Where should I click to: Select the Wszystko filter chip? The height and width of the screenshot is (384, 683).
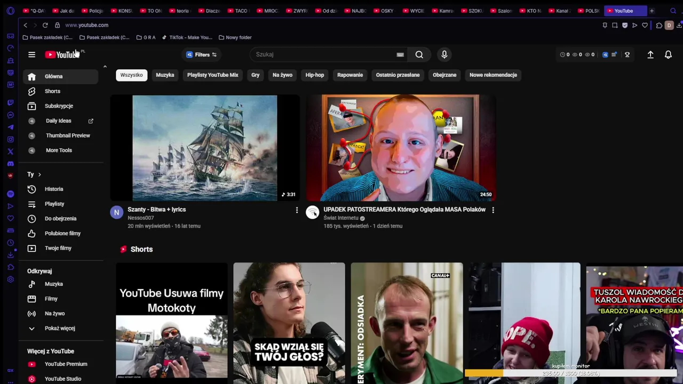coord(131,75)
